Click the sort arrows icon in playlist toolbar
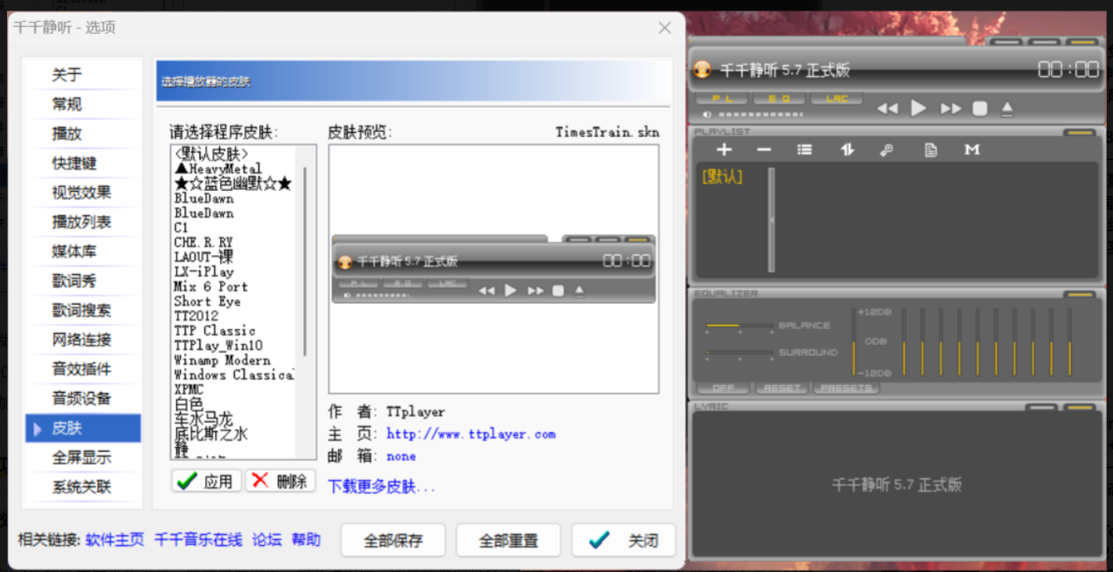The height and width of the screenshot is (572, 1113). coord(847,149)
